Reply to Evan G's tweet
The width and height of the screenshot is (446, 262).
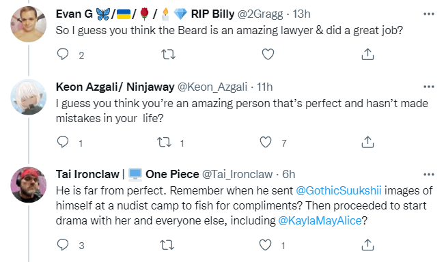tap(63, 54)
